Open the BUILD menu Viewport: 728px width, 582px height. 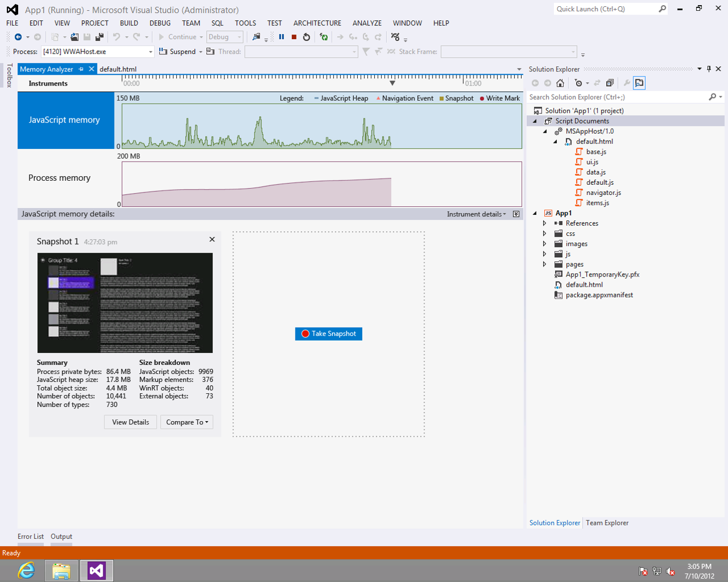(x=129, y=23)
